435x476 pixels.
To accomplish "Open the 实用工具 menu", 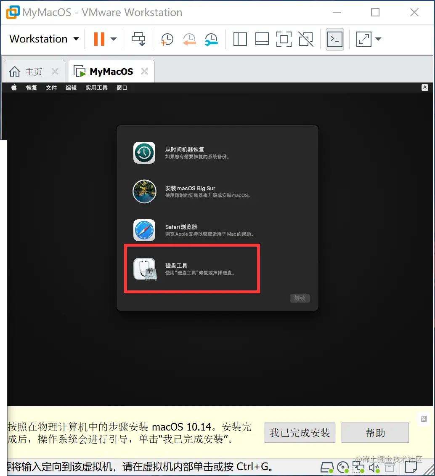I will click(96, 88).
